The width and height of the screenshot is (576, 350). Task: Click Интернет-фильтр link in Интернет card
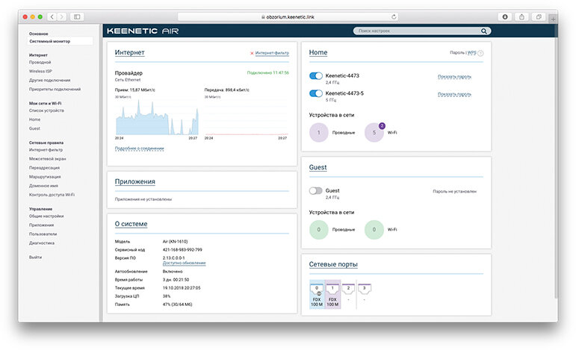pyautogui.click(x=272, y=53)
